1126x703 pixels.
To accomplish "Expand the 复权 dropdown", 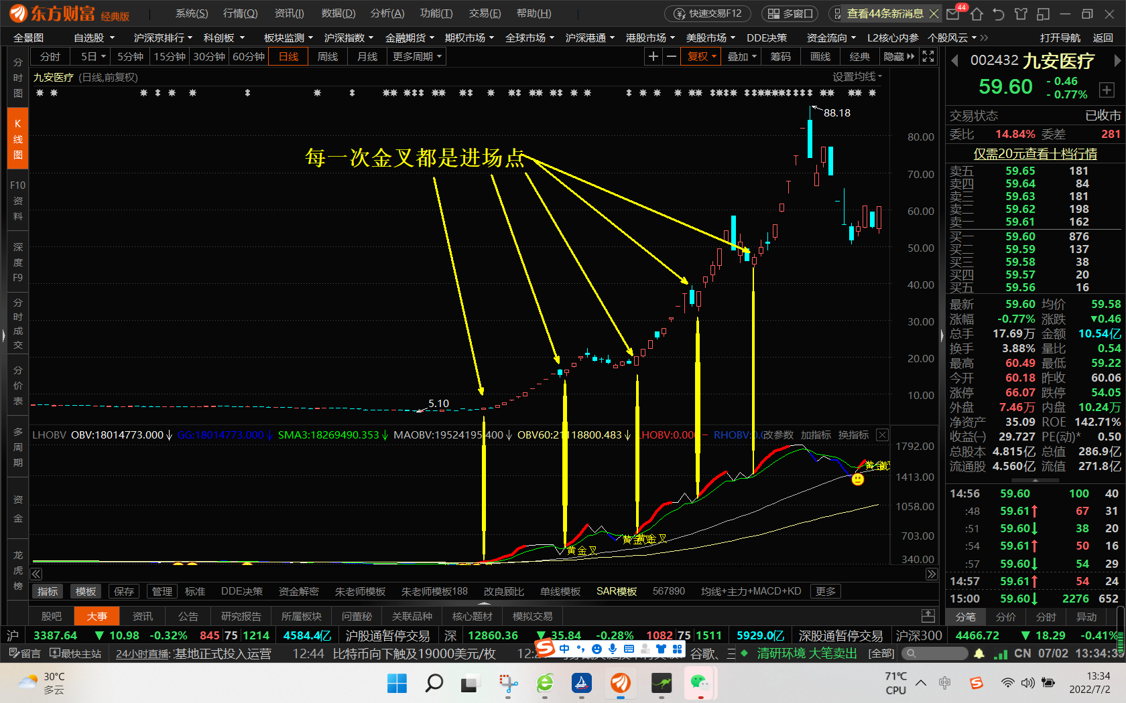I will coord(702,57).
